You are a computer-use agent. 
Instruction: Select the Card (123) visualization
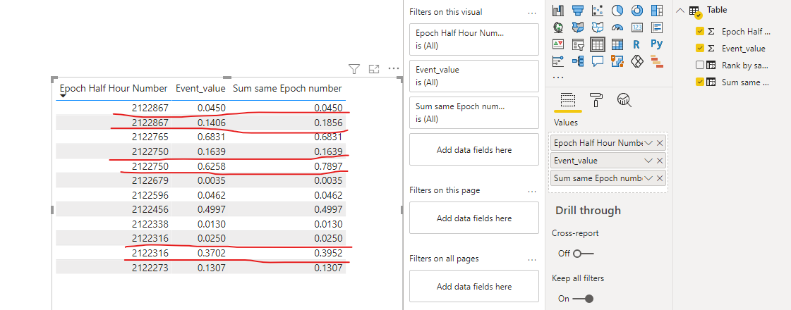pyautogui.click(x=636, y=27)
